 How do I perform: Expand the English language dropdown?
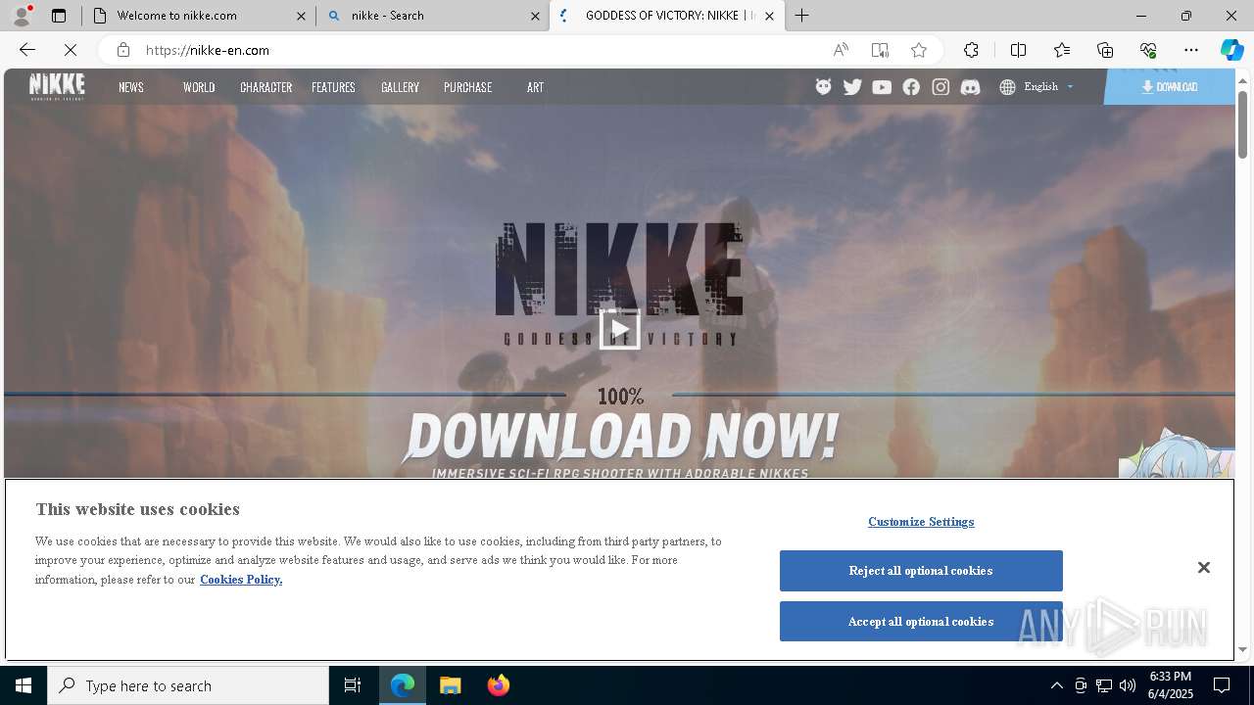1048,87
